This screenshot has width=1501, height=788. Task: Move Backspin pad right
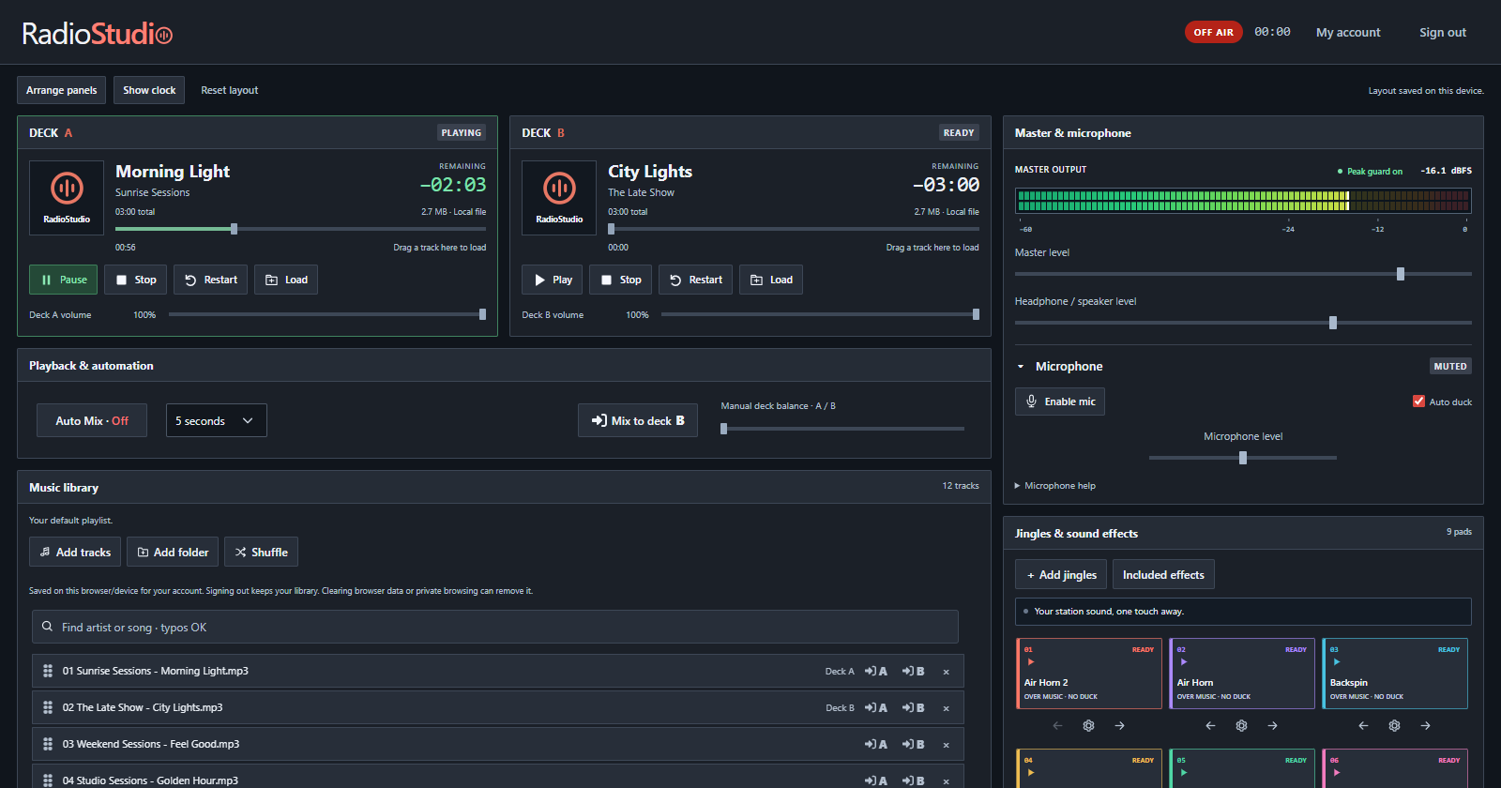[x=1426, y=726]
